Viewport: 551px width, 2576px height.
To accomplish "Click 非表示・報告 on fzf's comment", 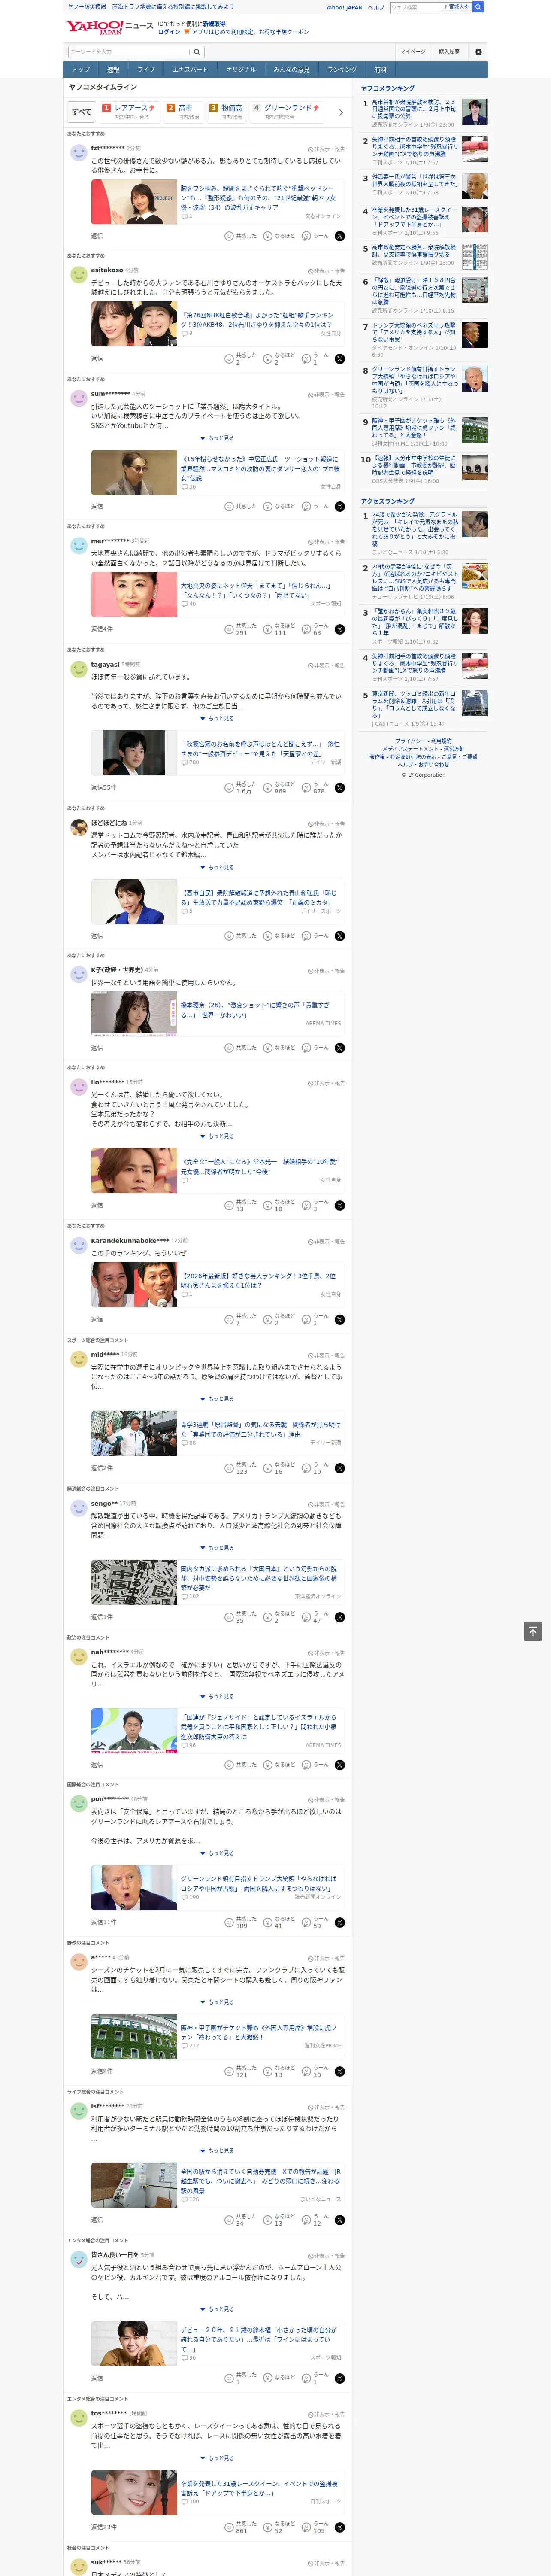I will [x=326, y=149].
